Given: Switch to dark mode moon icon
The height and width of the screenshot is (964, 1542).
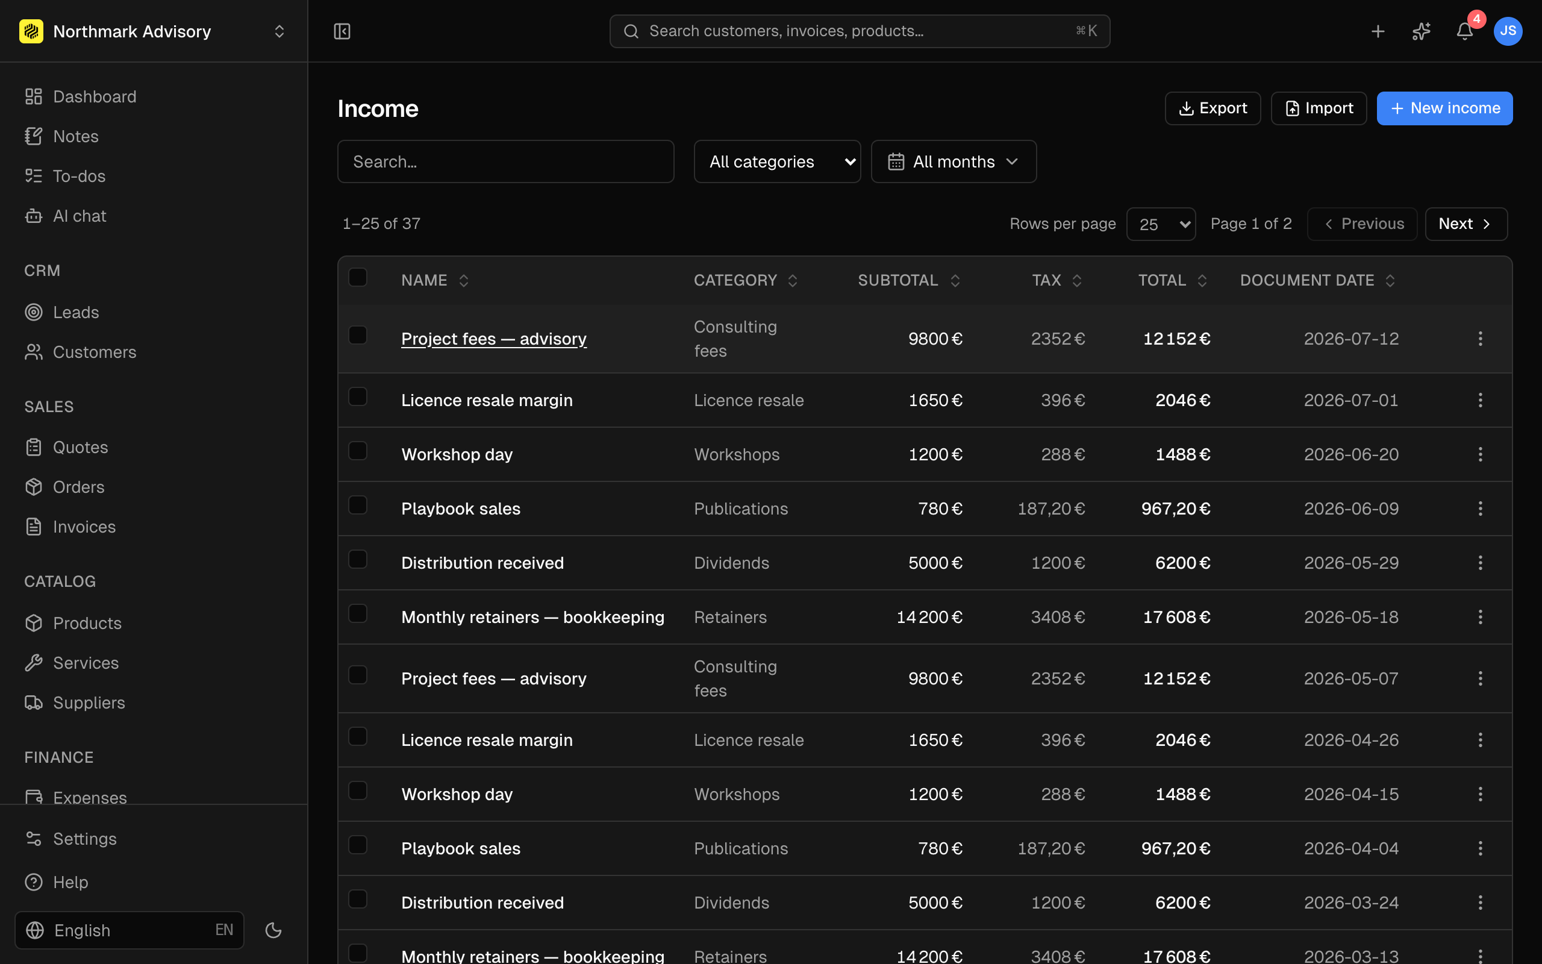Looking at the screenshot, I should pos(273,930).
